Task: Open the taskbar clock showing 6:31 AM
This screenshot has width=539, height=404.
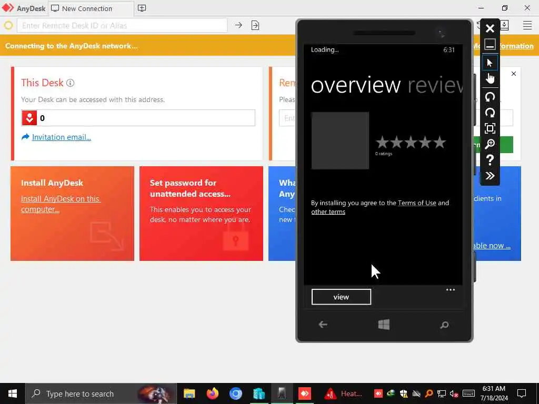Action: [494, 393]
